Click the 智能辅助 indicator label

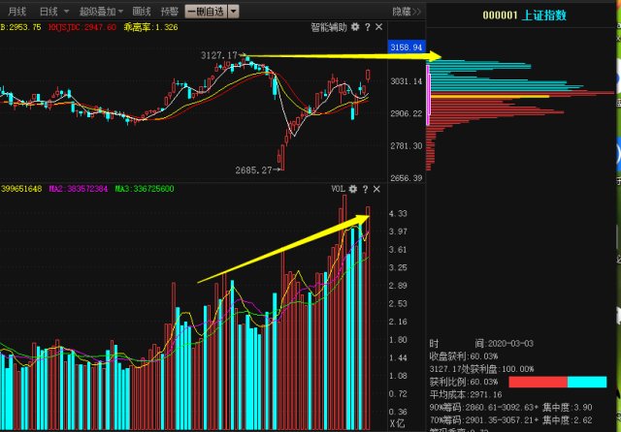[329, 27]
